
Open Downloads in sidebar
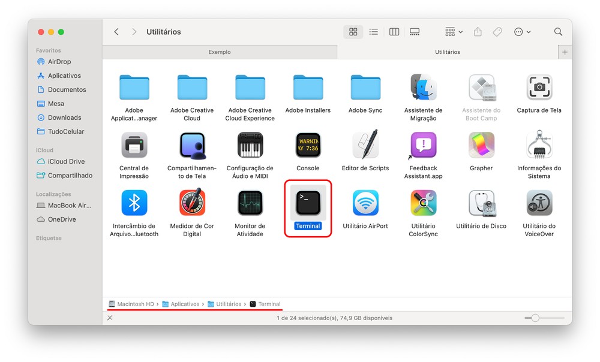click(64, 117)
